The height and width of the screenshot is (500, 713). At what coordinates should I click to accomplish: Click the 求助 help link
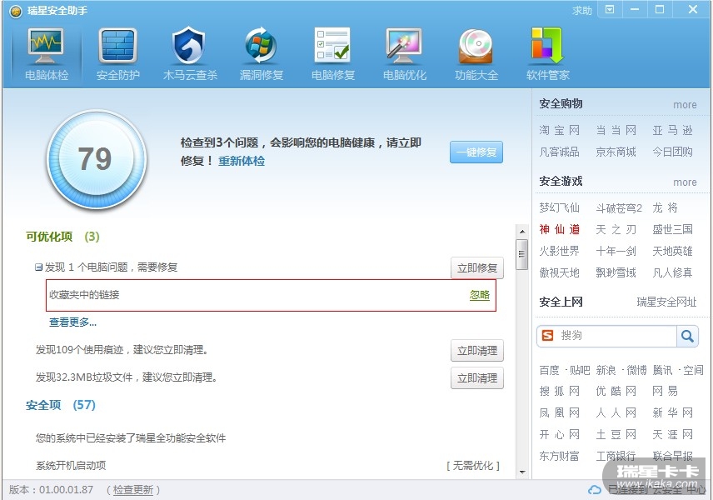[582, 11]
